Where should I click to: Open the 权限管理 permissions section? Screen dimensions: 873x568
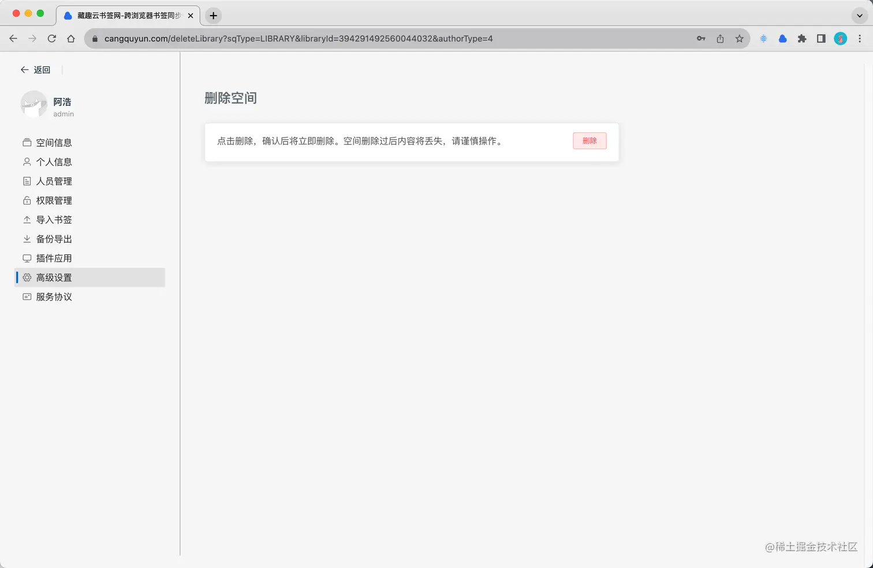click(x=55, y=200)
